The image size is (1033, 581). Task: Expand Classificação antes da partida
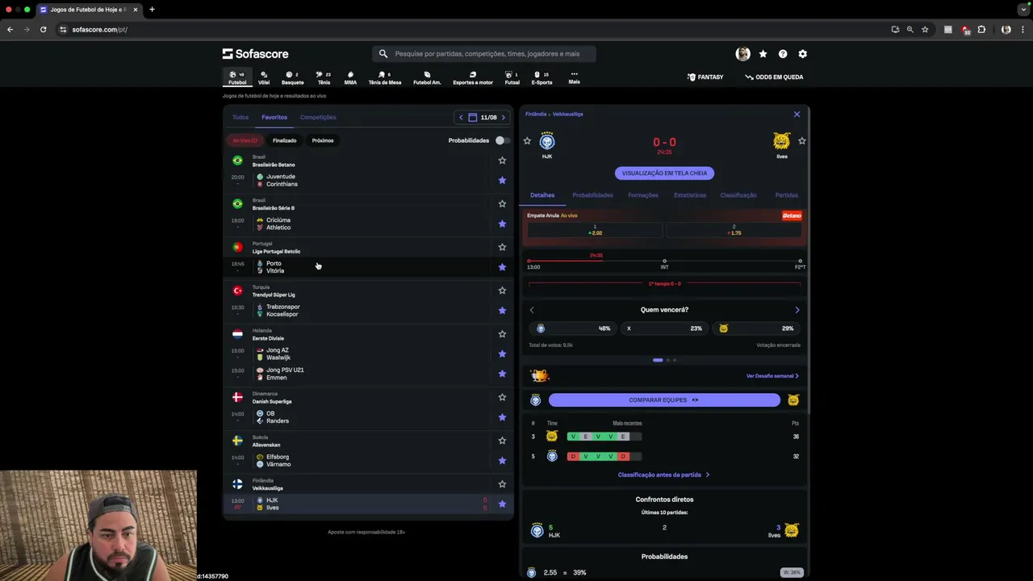click(x=663, y=475)
